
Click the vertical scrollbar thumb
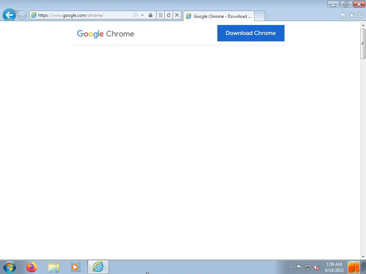click(x=363, y=43)
